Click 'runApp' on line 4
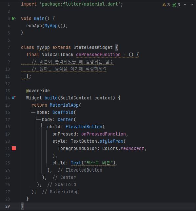The height and width of the screenshot is (211, 196). pyautogui.click(x=34, y=26)
